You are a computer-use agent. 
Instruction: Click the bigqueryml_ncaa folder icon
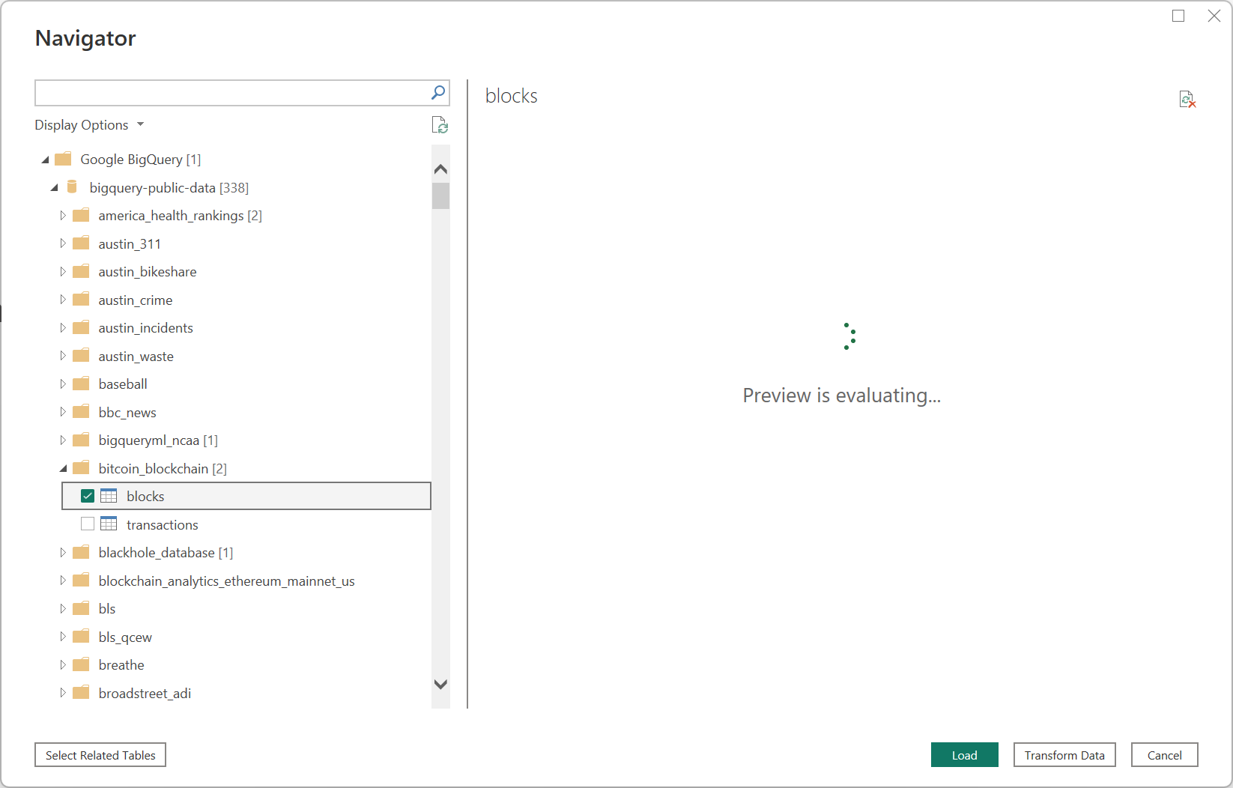(81, 440)
